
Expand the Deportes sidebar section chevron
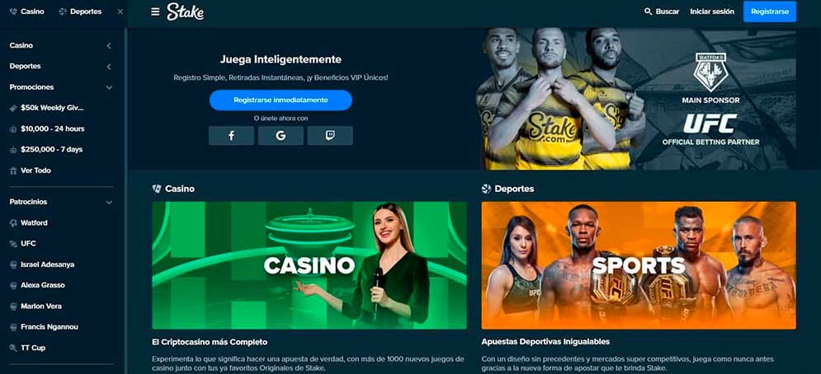(x=109, y=67)
